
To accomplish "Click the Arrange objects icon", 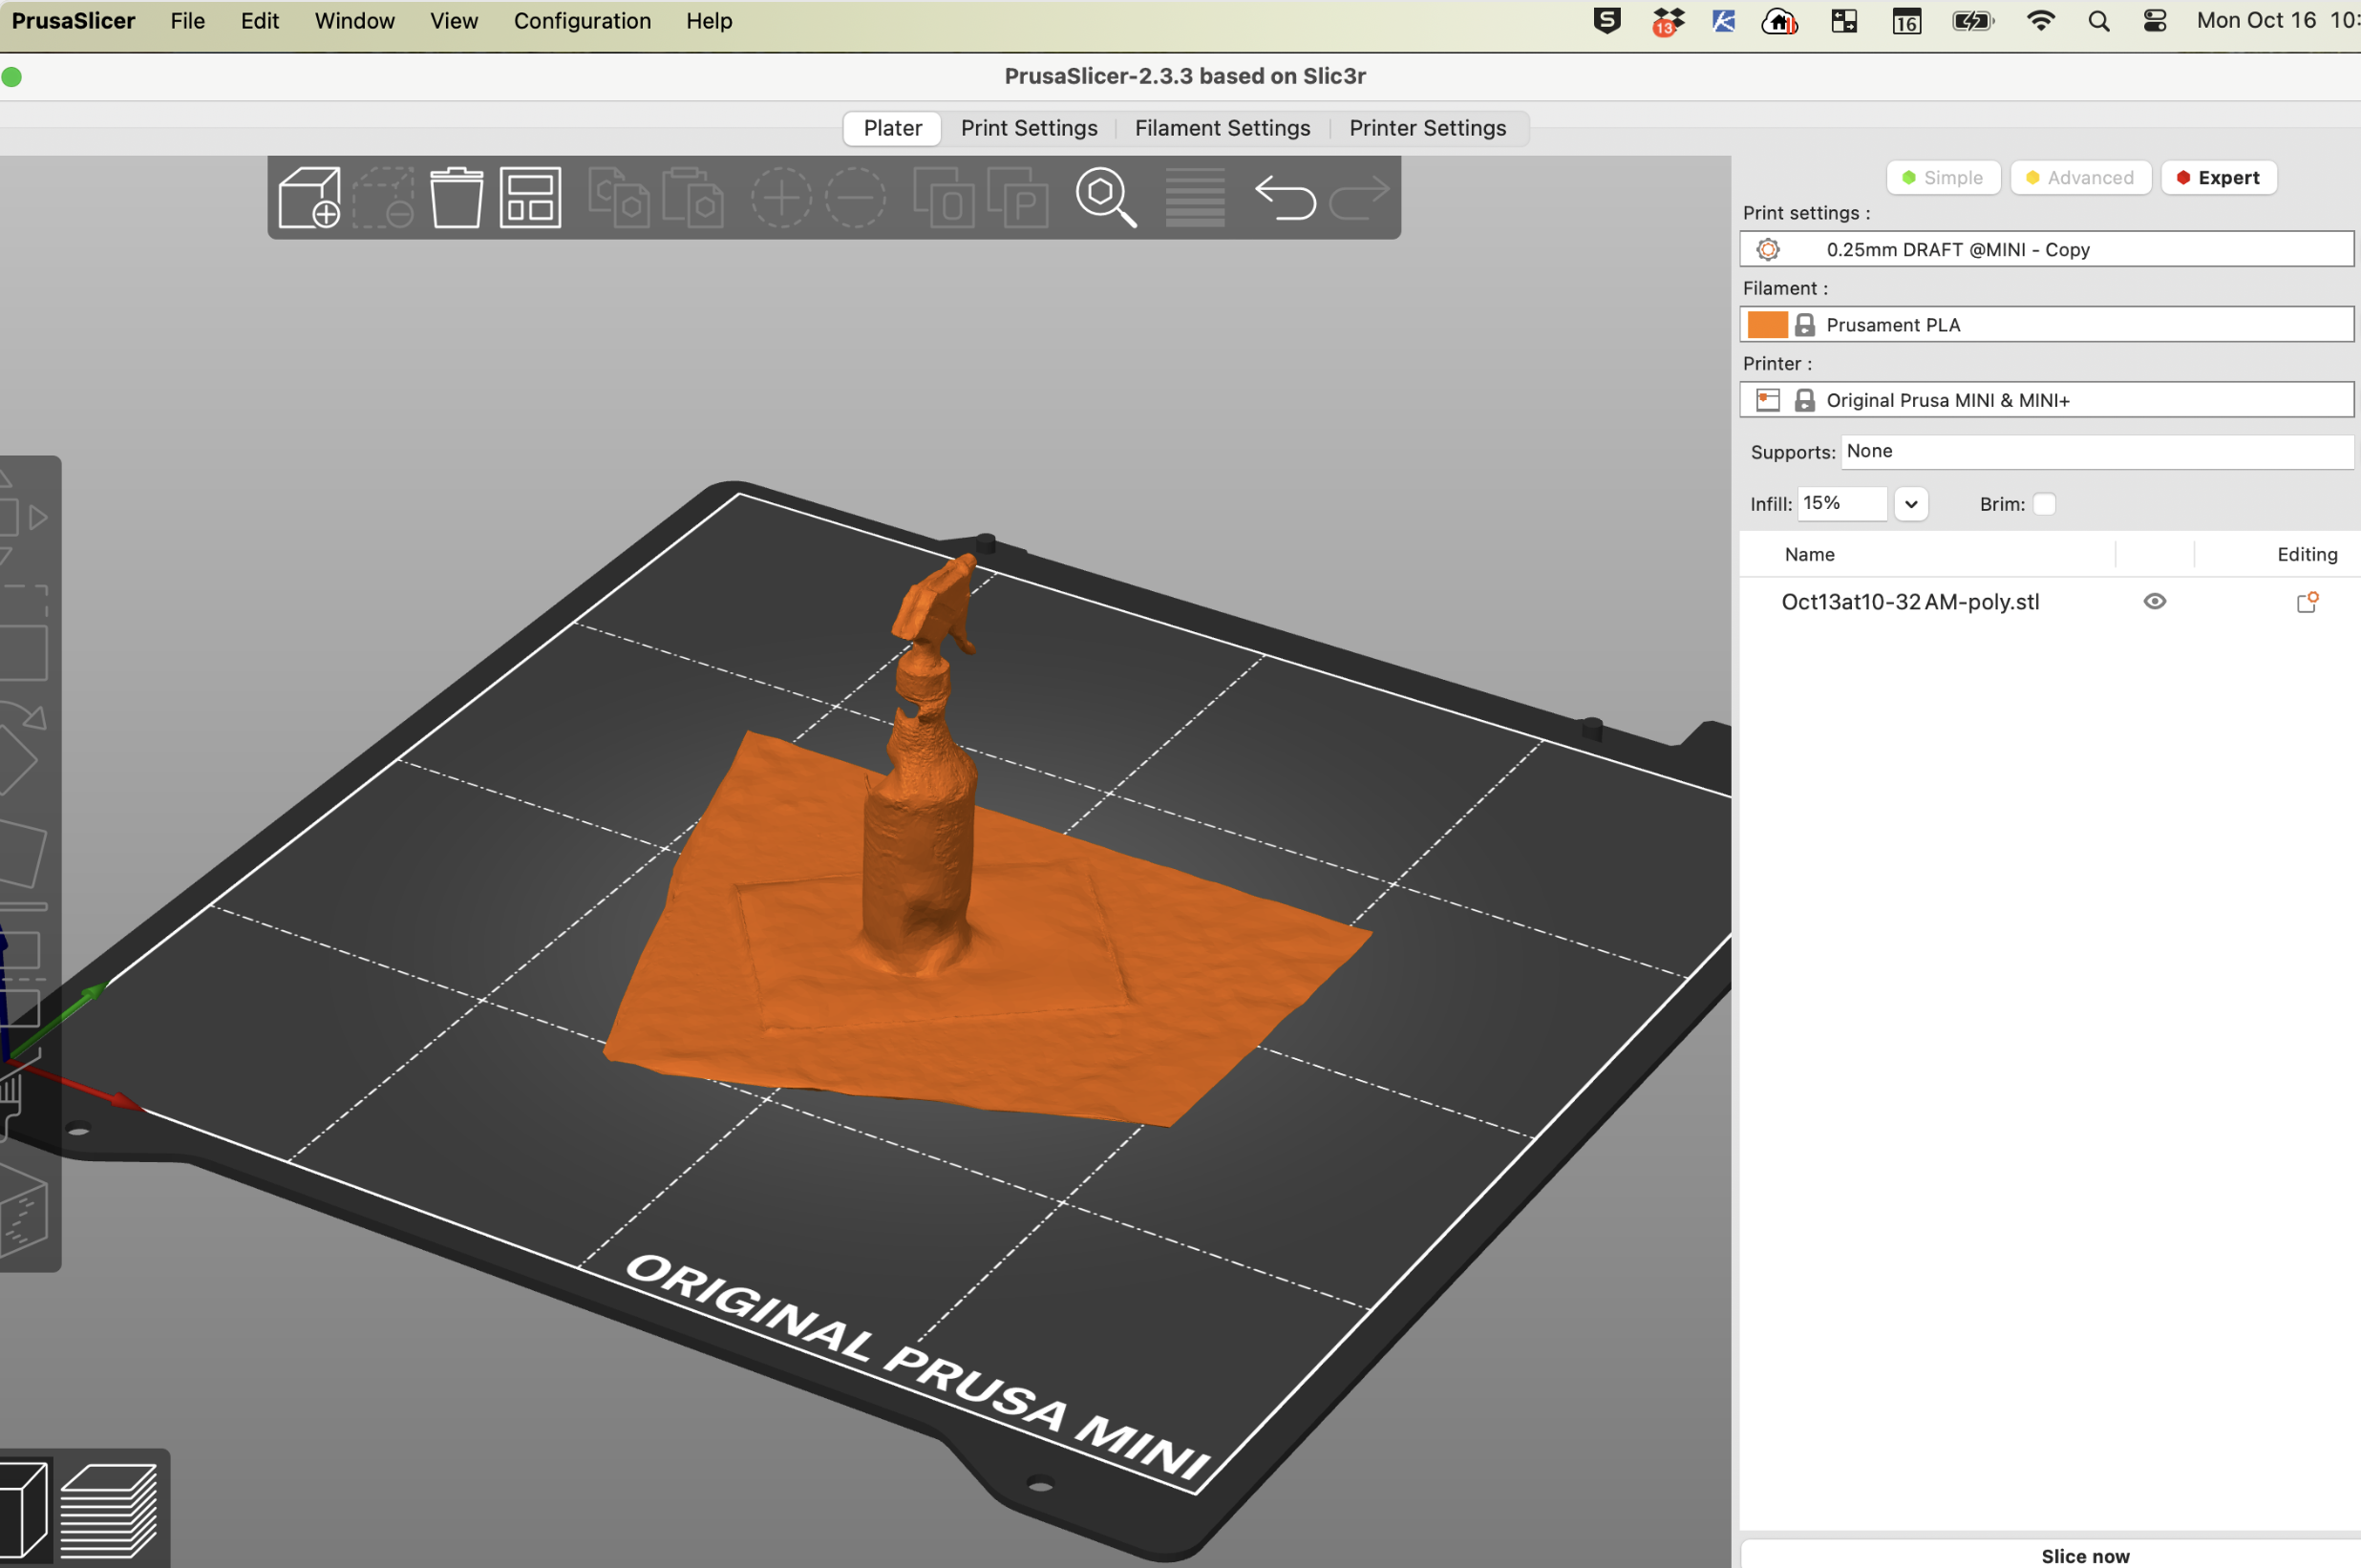I will click(530, 197).
